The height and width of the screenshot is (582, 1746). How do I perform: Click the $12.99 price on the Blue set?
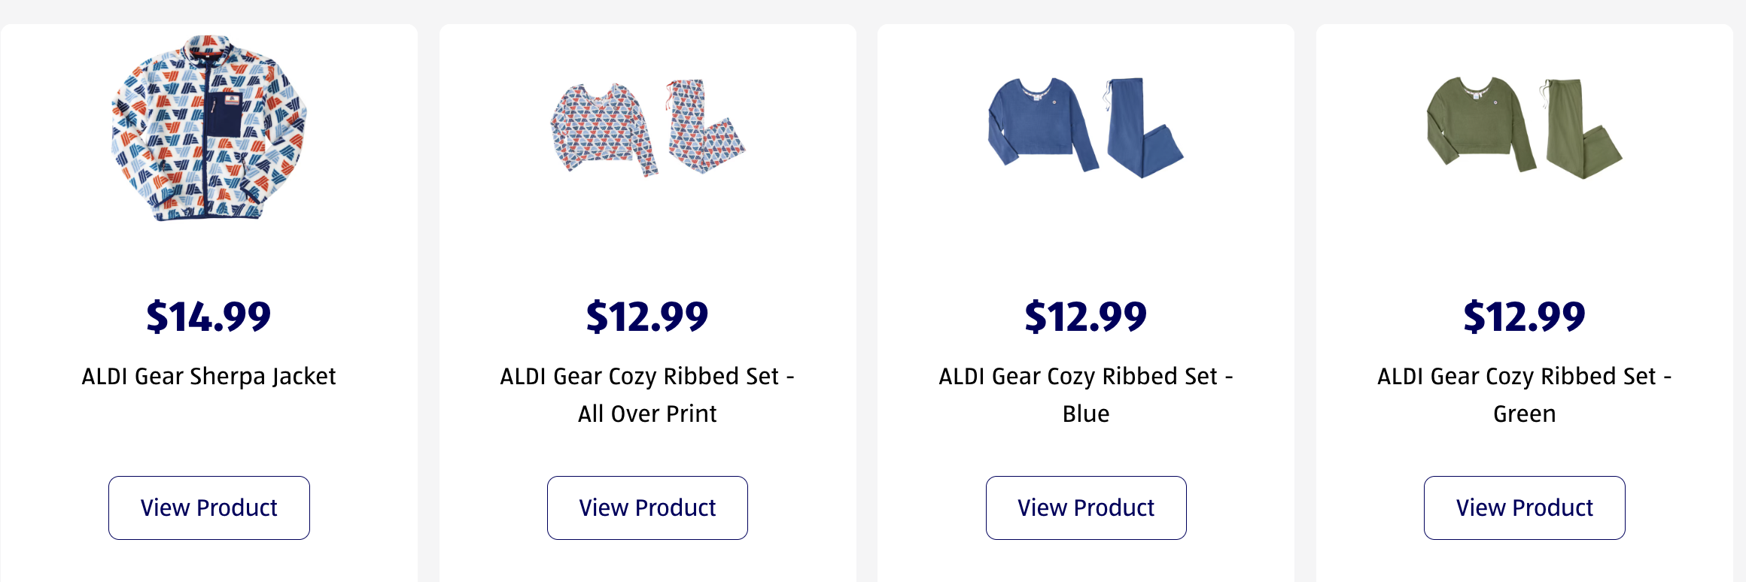coord(1086,316)
